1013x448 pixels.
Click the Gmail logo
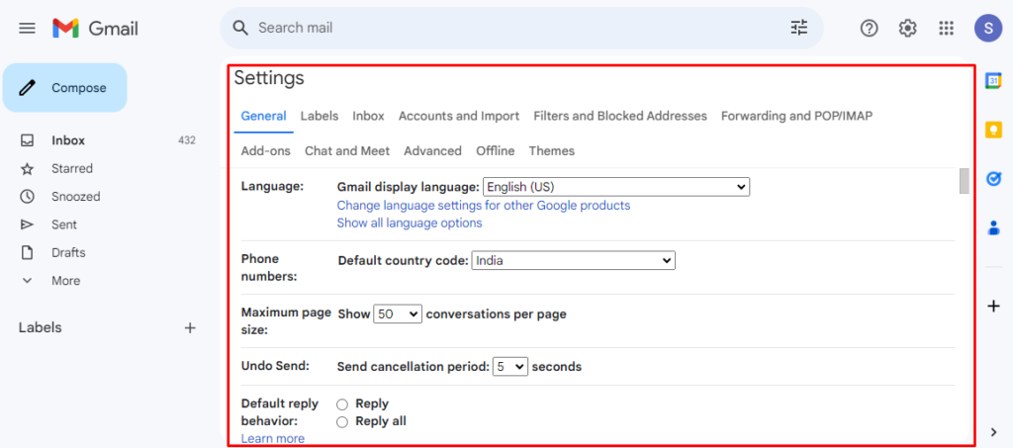(x=96, y=28)
